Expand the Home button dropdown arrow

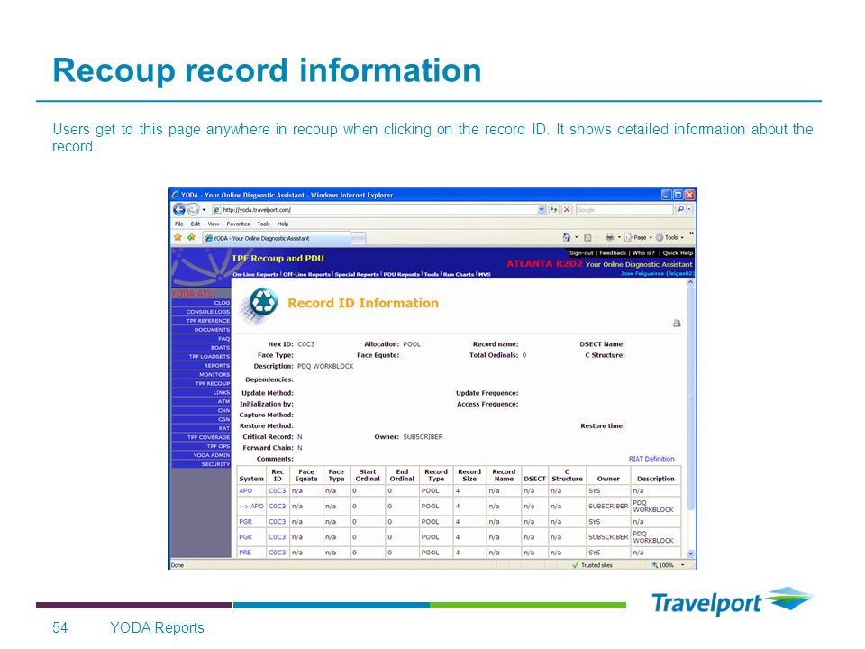click(x=577, y=237)
